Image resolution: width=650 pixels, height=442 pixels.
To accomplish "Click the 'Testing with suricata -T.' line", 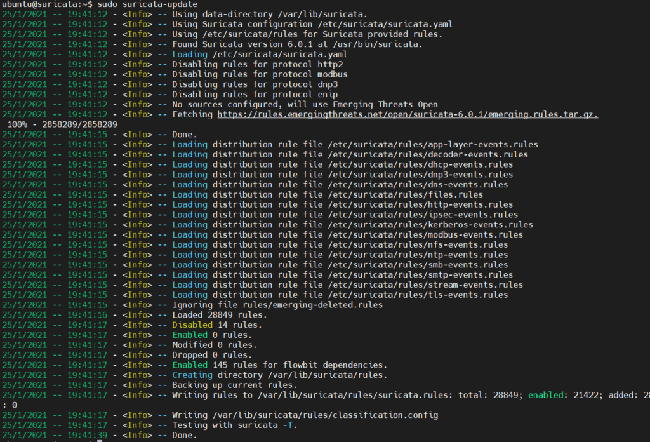I will pos(235,425).
